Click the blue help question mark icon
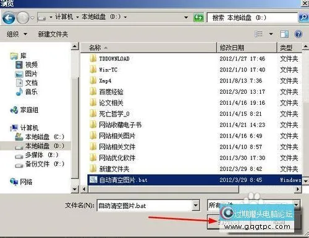Image resolution: width=309 pixels, height=238 pixels. point(298,34)
